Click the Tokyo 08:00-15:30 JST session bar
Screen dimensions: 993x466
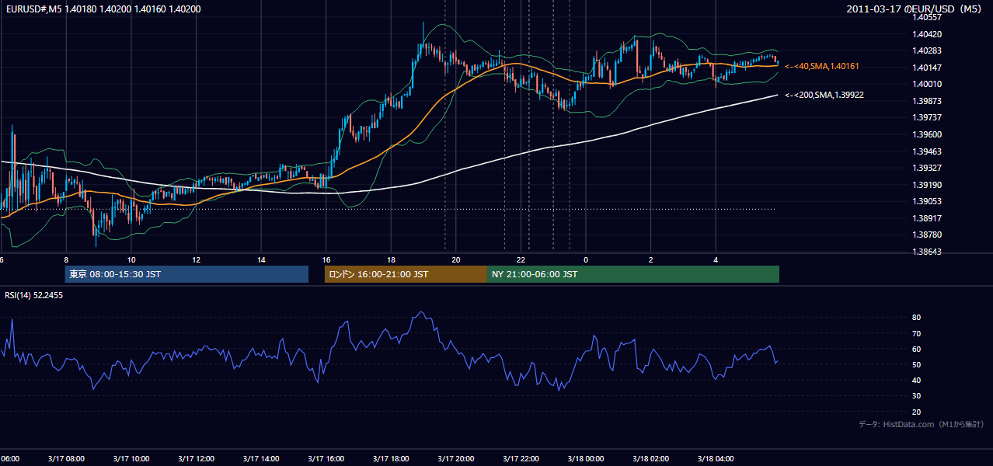186,274
